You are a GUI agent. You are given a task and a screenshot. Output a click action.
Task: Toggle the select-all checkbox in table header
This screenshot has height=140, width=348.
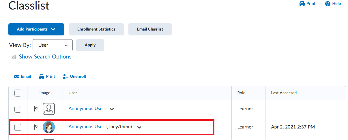pyautogui.click(x=18, y=93)
